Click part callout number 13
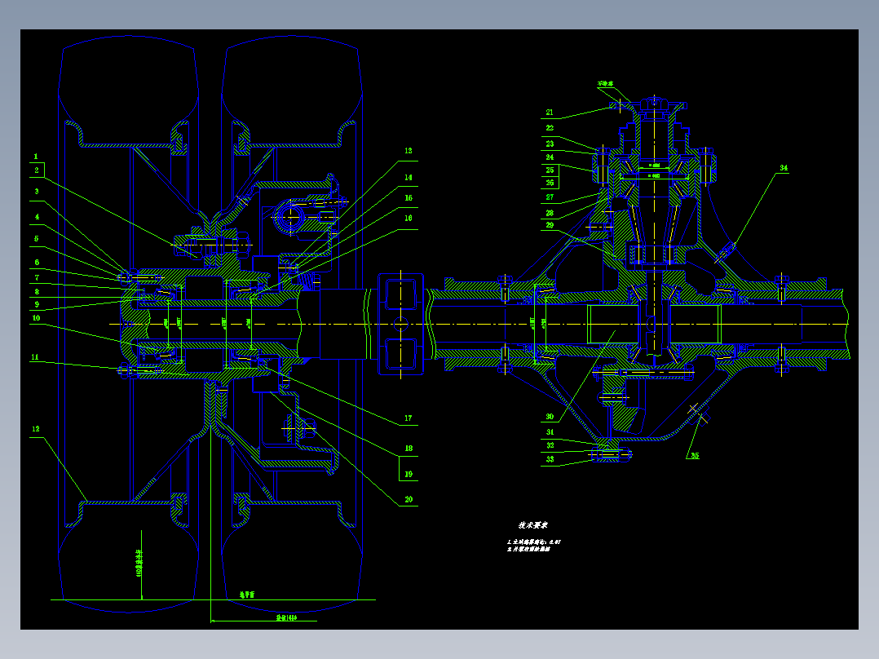879x659 pixels. coord(408,151)
